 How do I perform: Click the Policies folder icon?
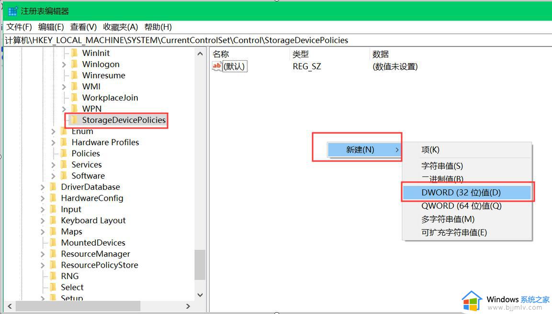point(64,154)
